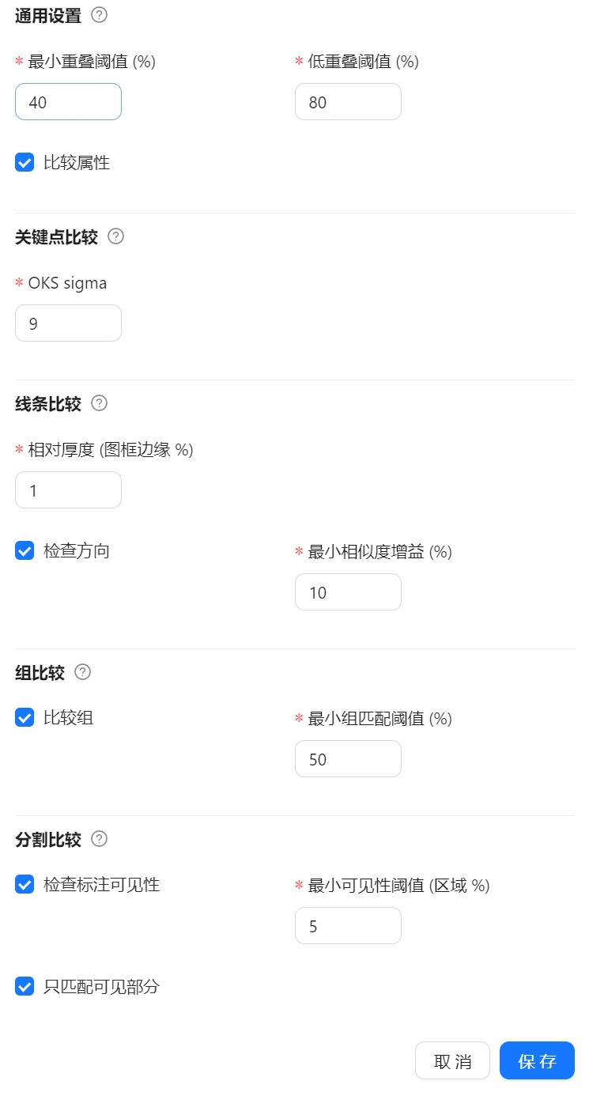Click the help icon beside 线条比较
Screen dimensions: 589x1096
pyautogui.click(x=99, y=403)
